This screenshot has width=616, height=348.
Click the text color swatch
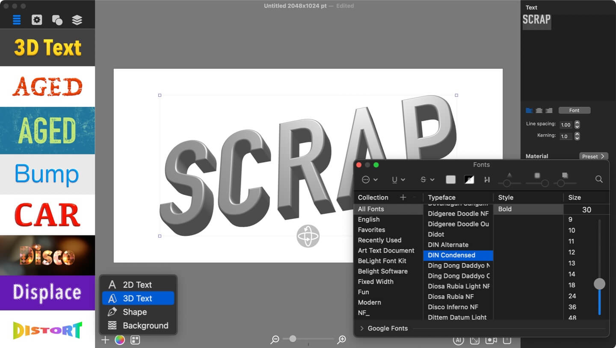451,180
